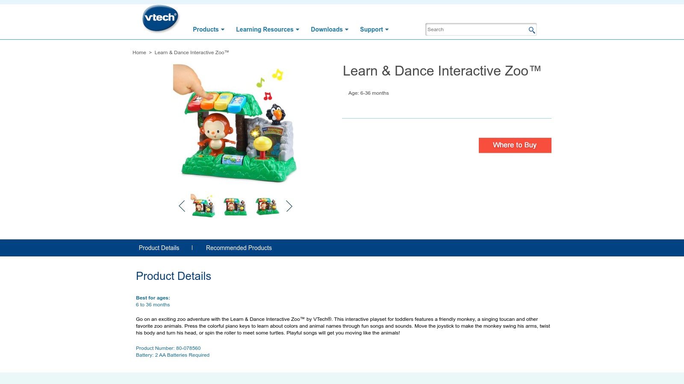Switch to the Product Details tab

[159, 248]
